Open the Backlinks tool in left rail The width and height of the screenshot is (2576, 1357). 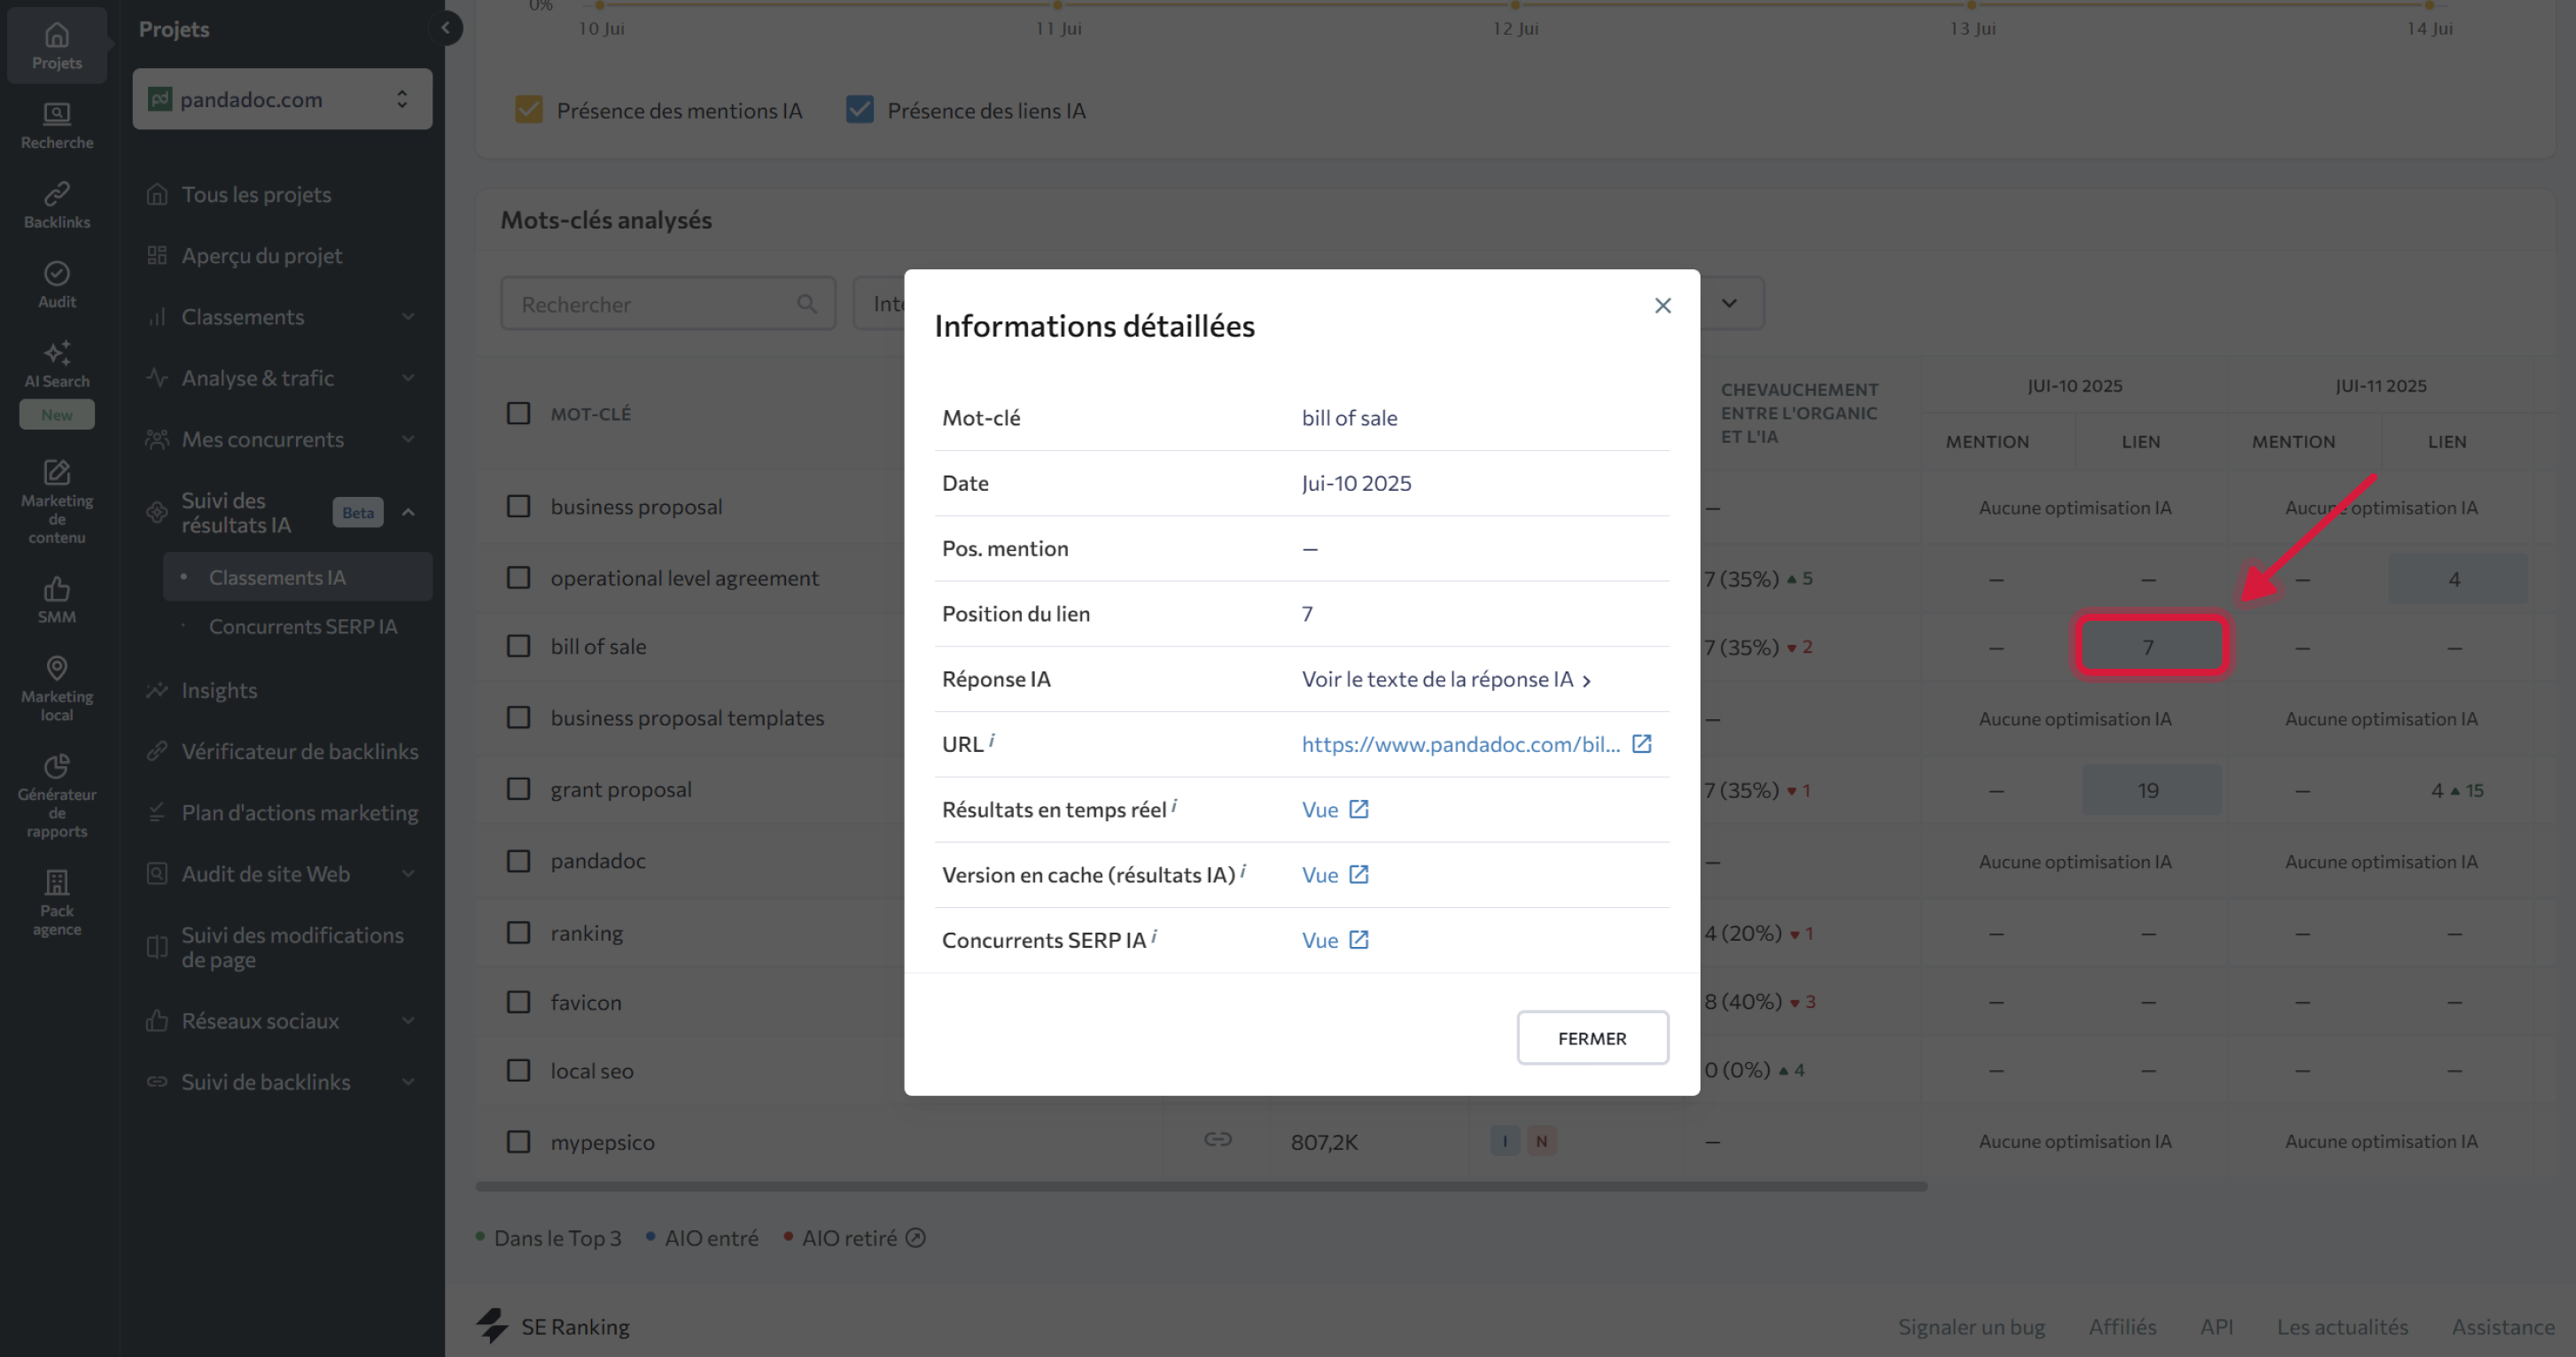57,205
